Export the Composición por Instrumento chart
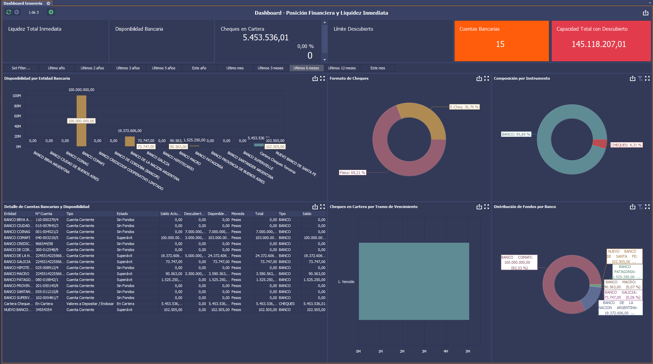This screenshot has height=364, width=653. (x=632, y=78)
